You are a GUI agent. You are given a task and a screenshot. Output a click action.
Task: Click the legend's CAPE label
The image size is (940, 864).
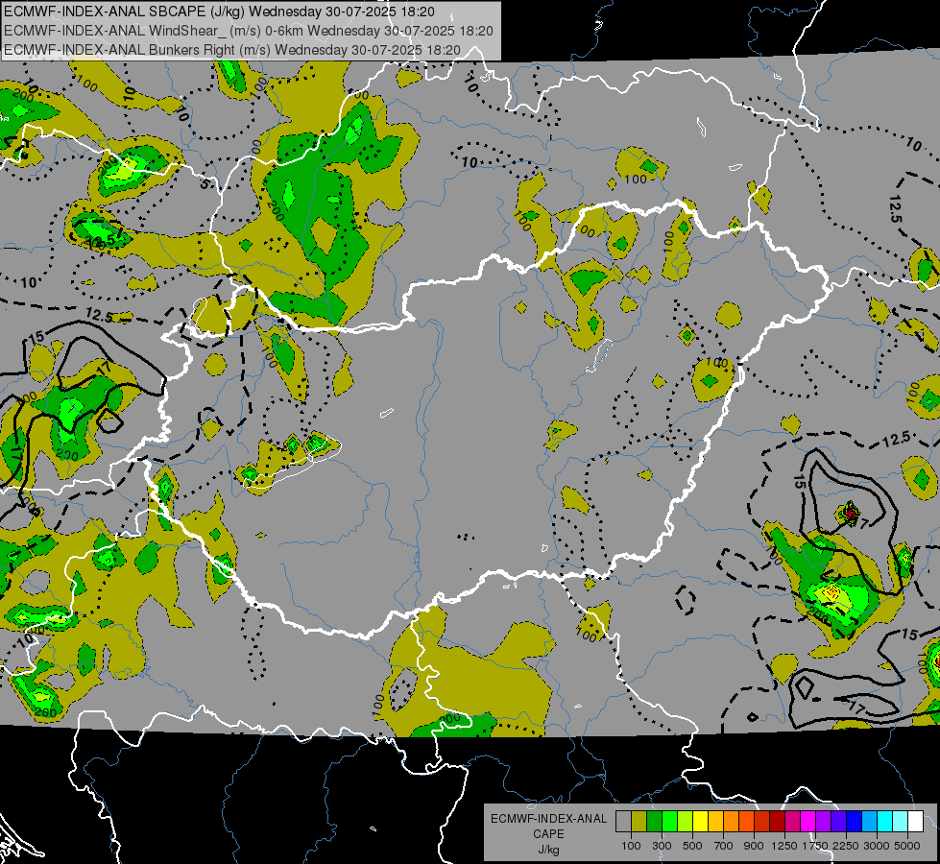point(548,834)
